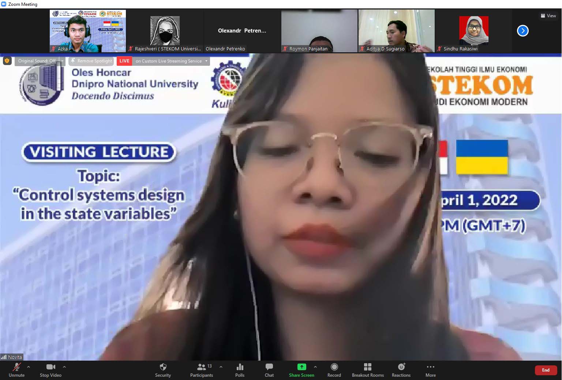Click Azka's muted microphone indicator
Viewport: 562px width, 380px height.
point(54,49)
